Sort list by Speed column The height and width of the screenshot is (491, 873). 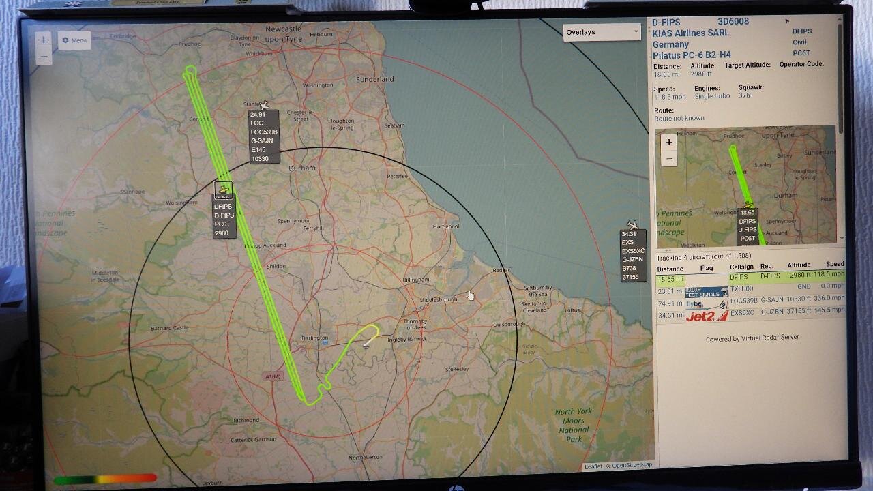pos(835,264)
